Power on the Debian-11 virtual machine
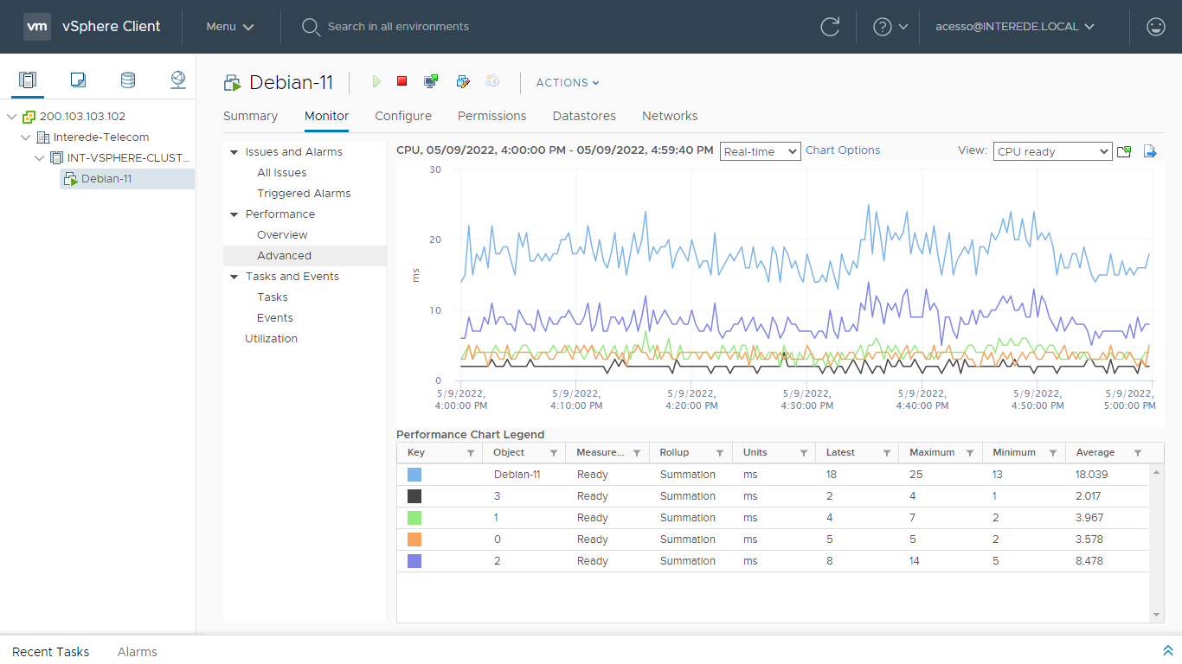Screen dimensions: 1182x664 376,81
